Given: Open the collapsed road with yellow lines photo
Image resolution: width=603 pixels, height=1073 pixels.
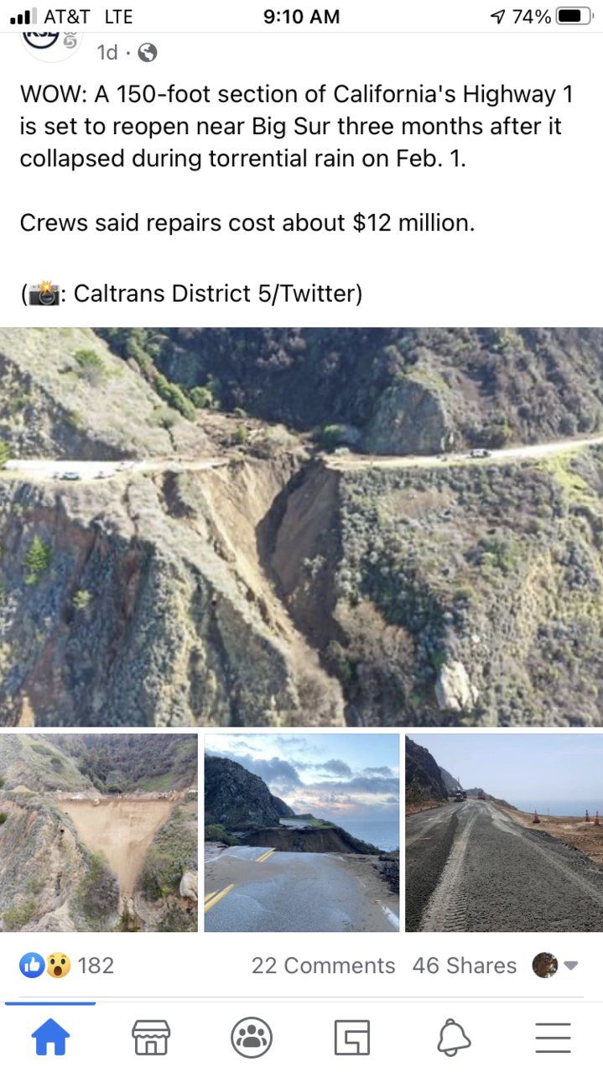Looking at the screenshot, I should (x=302, y=833).
